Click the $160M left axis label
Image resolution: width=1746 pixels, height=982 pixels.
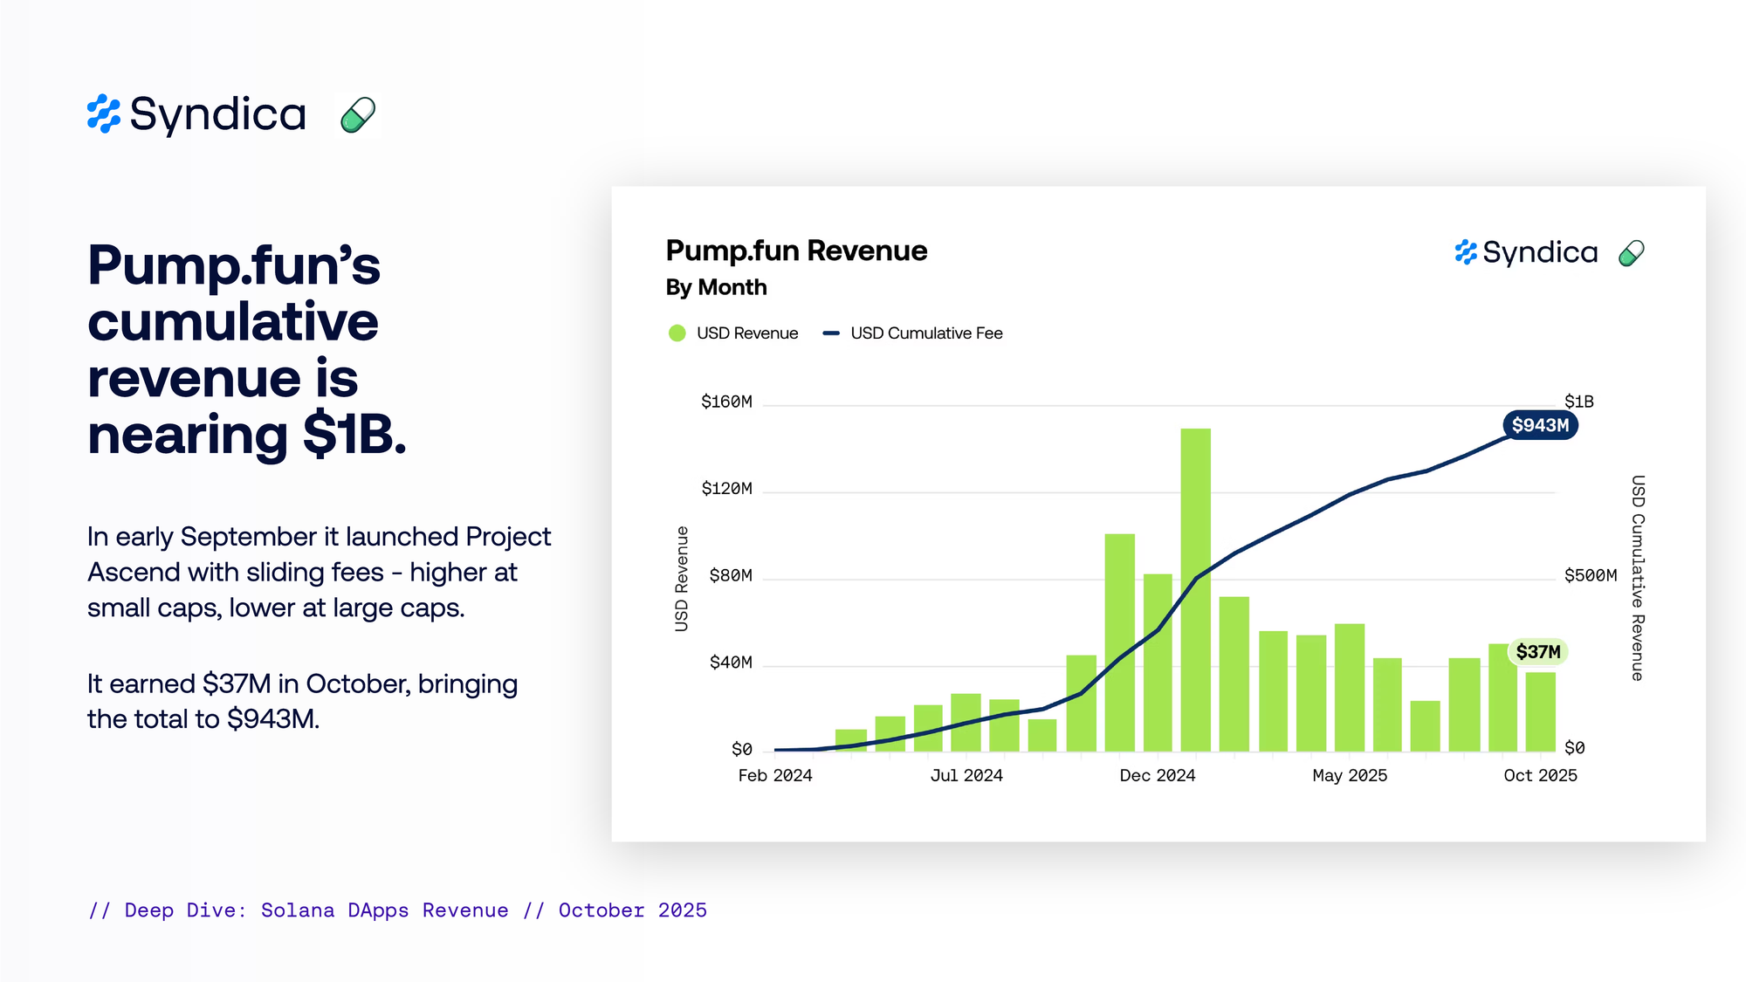(726, 402)
